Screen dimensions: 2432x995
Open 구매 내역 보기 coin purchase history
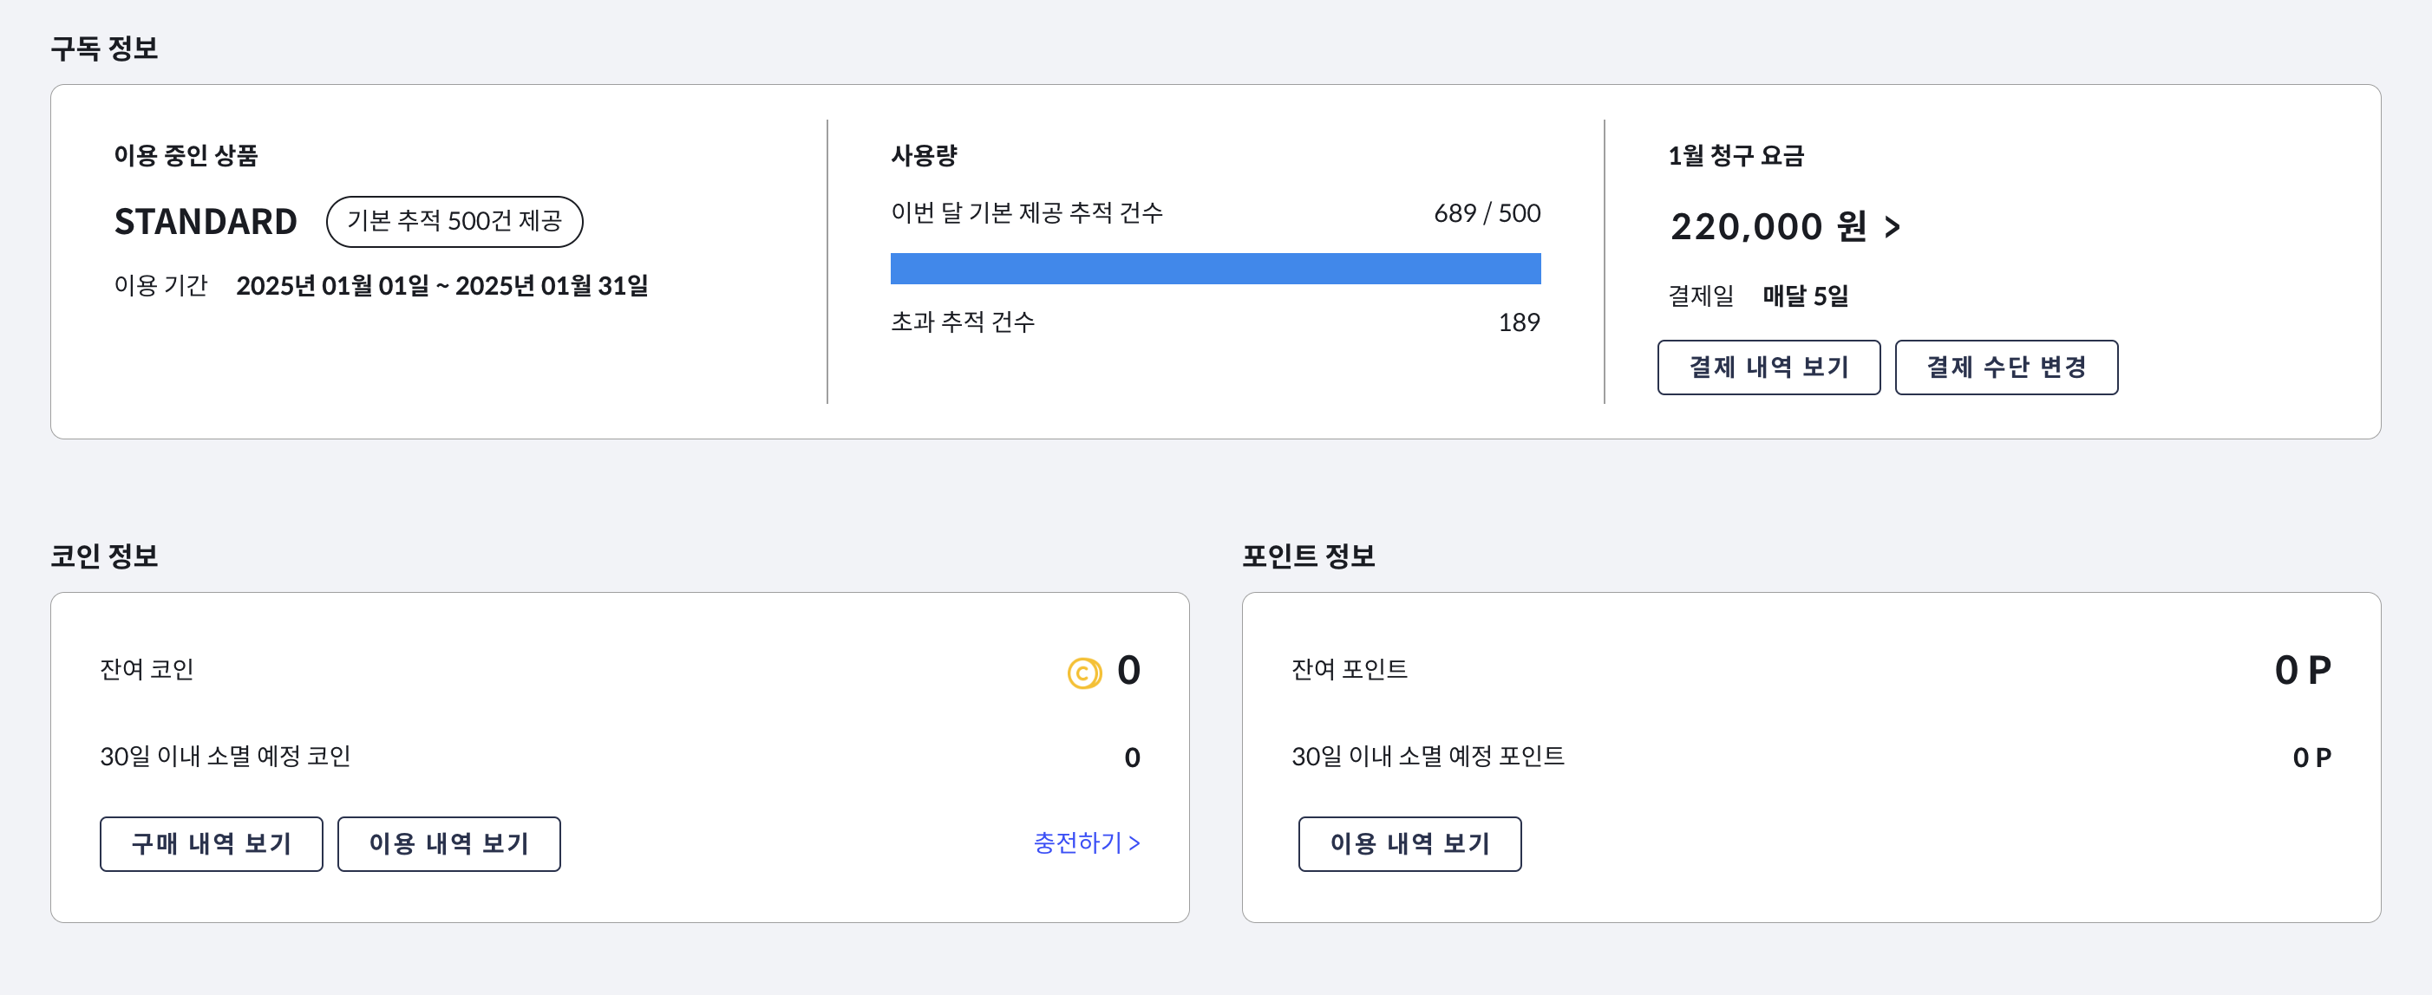tap(211, 844)
